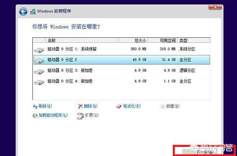Click the drive icon for partition 1 (系统保留)
The image size is (237, 156).
point(39,50)
